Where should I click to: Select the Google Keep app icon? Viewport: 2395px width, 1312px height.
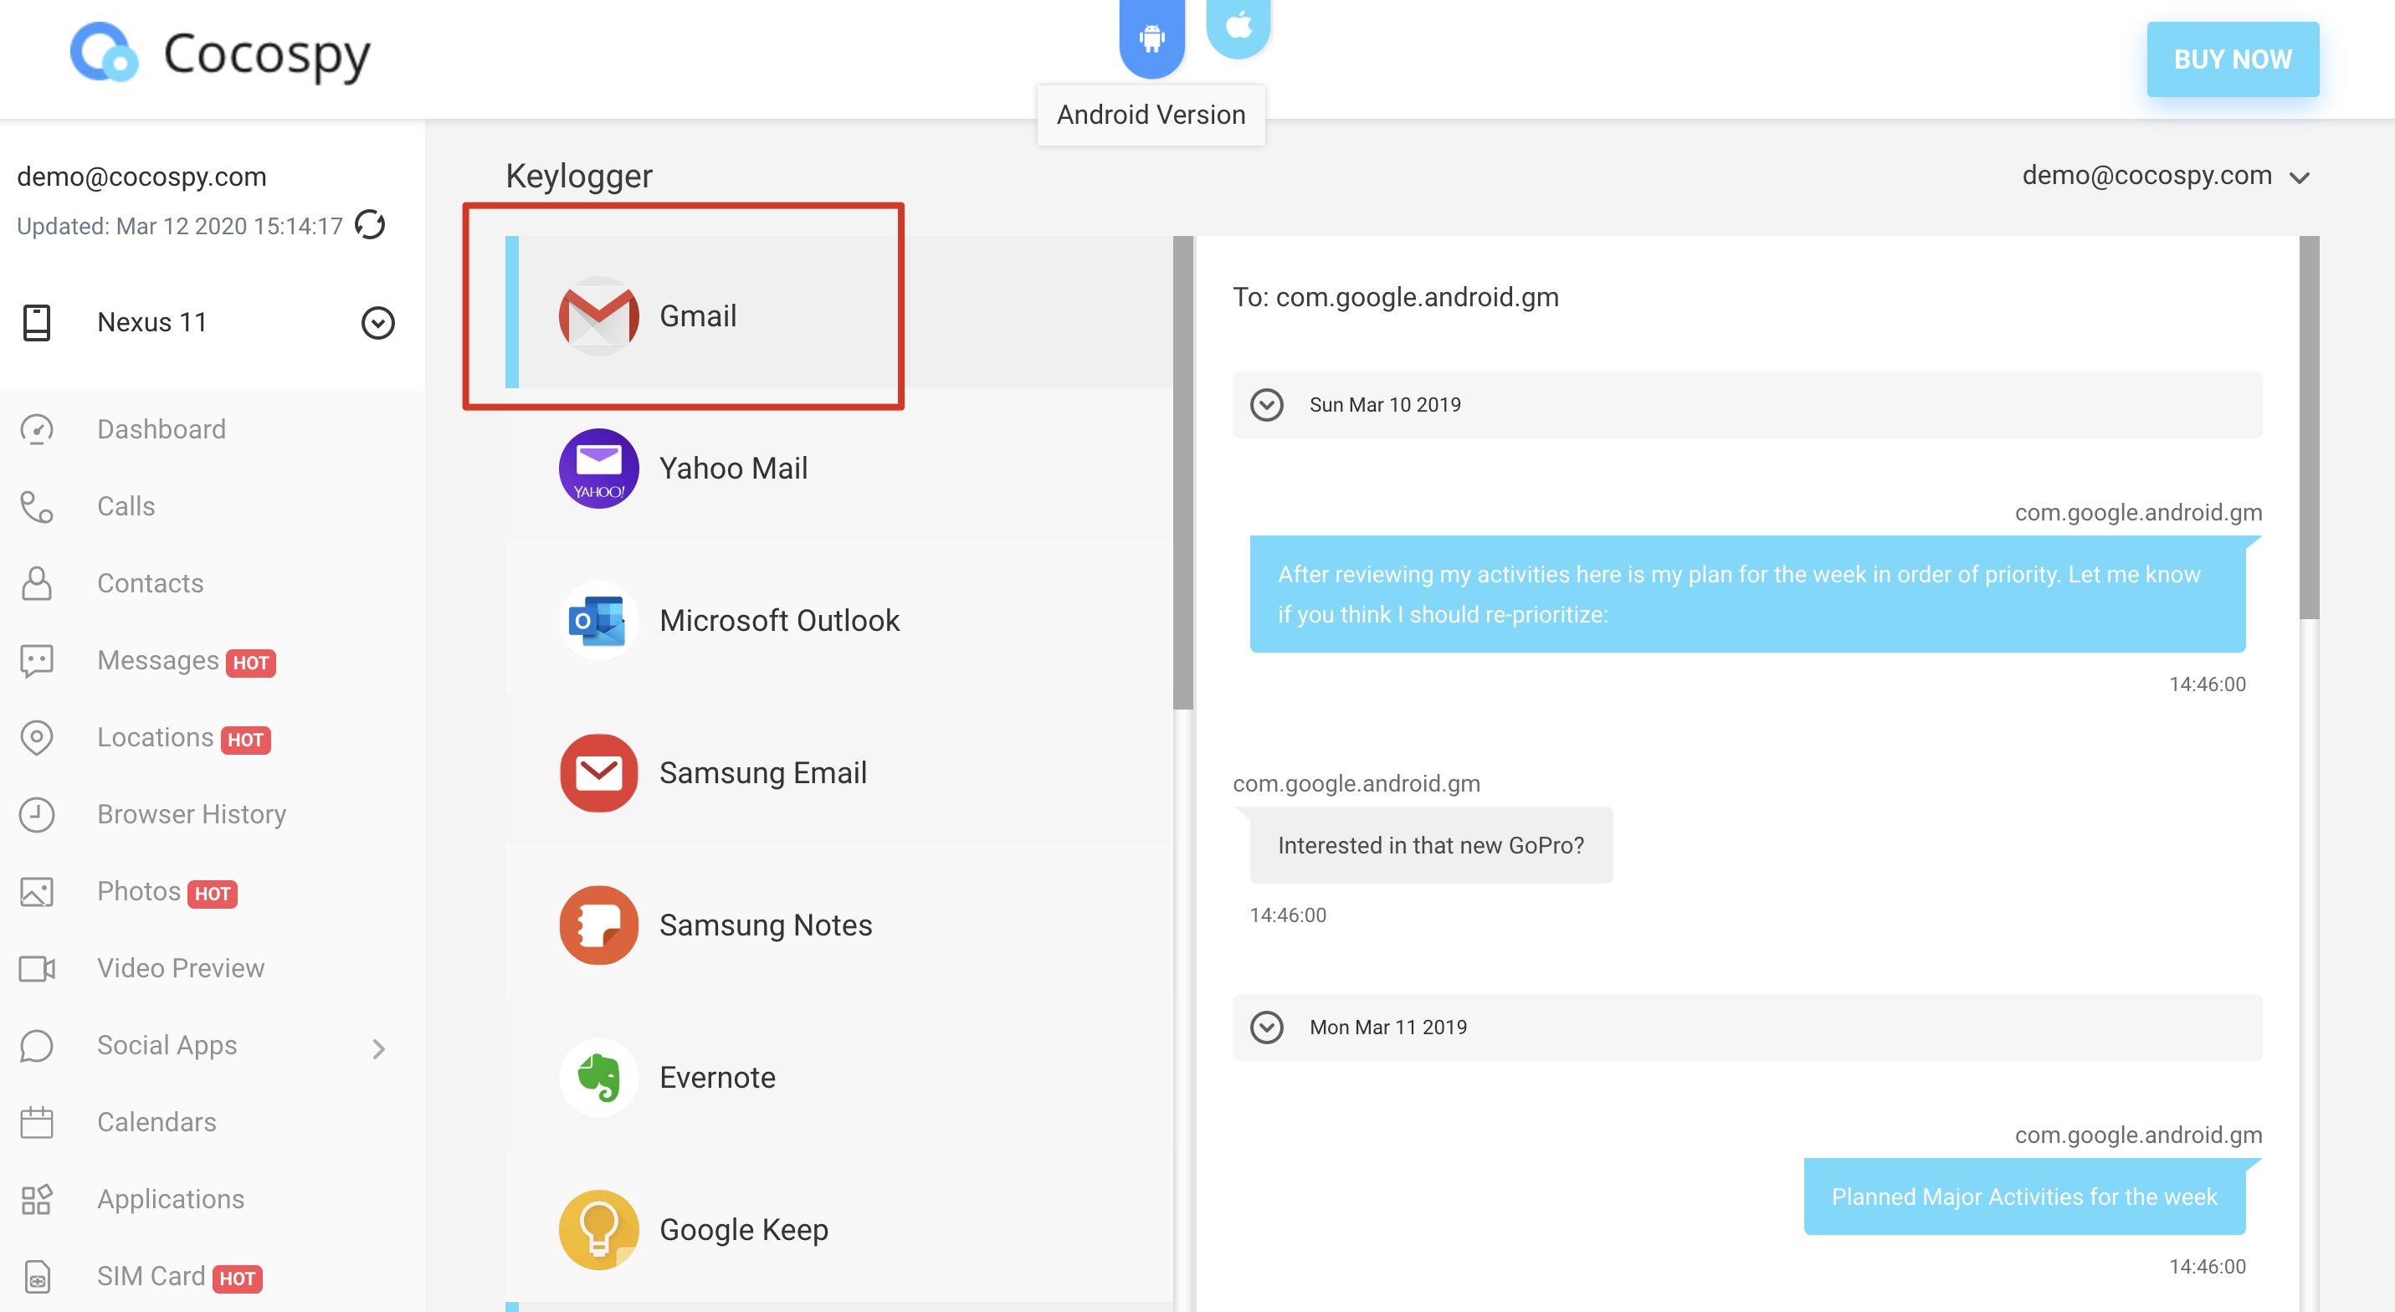(599, 1229)
